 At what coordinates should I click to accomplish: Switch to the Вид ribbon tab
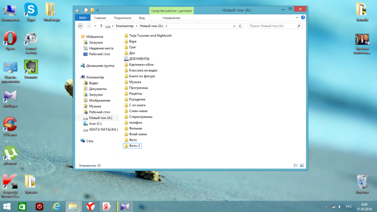tap(141, 18)
